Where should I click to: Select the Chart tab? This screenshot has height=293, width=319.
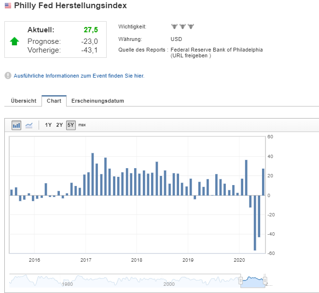pyautogui.click(x=54, y=101)
